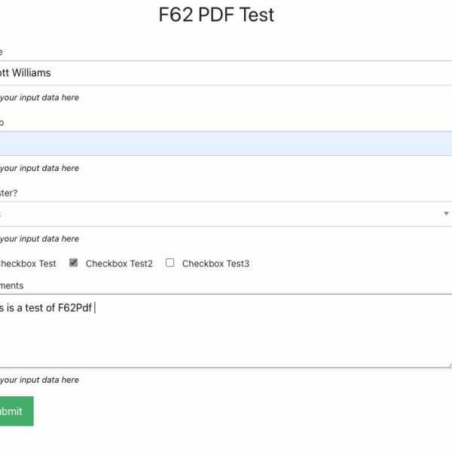452x452 pixels.
Task: Uncheck the Checkbox Test2 checkbox
Action: pos(74,263)
